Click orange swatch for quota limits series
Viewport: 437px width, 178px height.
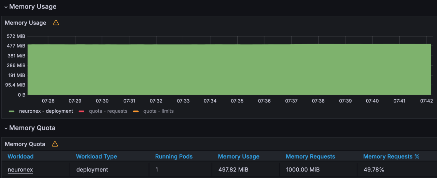tap(136, 111)
